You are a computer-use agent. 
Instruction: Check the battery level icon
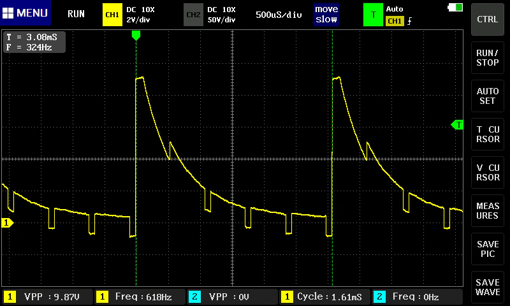click(455, 7)
